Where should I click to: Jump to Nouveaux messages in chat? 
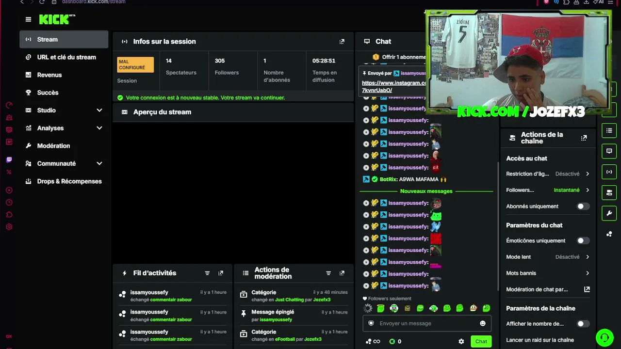426,191
